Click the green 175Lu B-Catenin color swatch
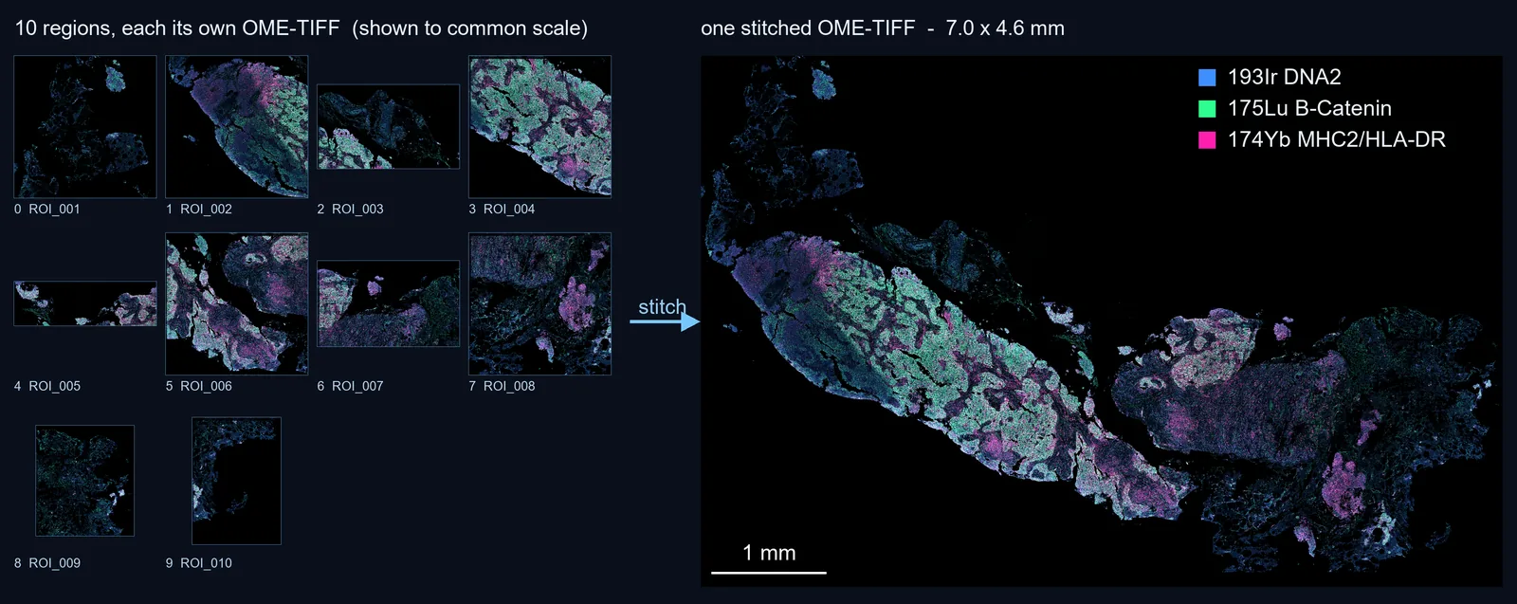1517x604 pixels. [1207, 109]
